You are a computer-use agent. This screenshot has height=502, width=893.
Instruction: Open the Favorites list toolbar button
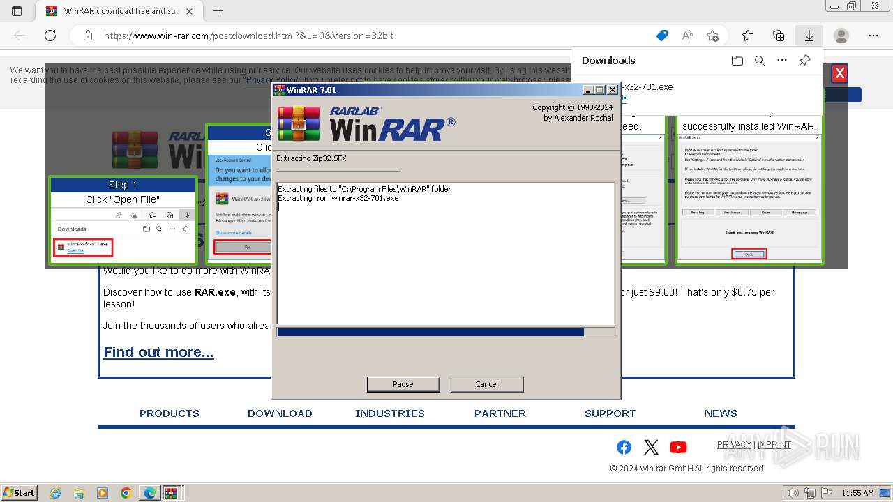pos(748,36)
